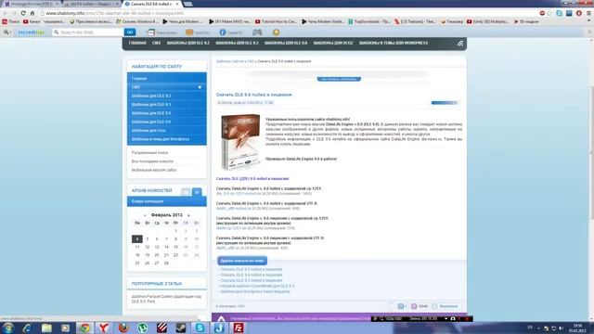
Task: Click the DataLife Engine box image
Action: tap(241, 142)
